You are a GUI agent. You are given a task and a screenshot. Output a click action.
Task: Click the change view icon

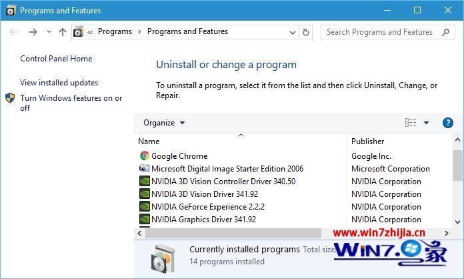[x=411, y=123]
